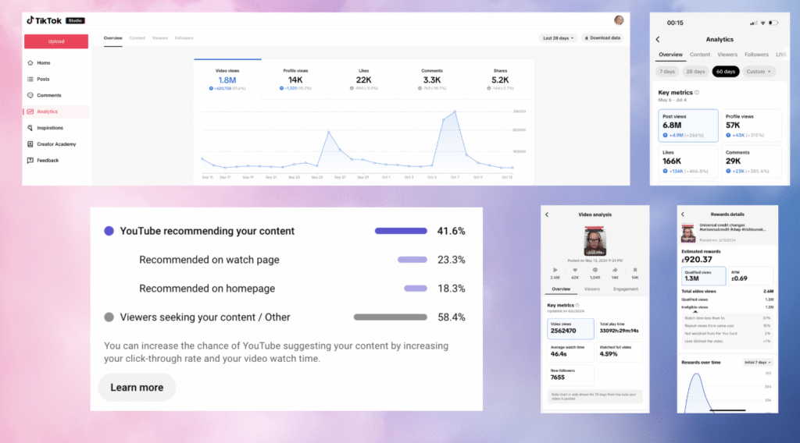Select the Post views 6.8M card
Image resolution: width=800 pixels, height=443 pixels.
687,126
